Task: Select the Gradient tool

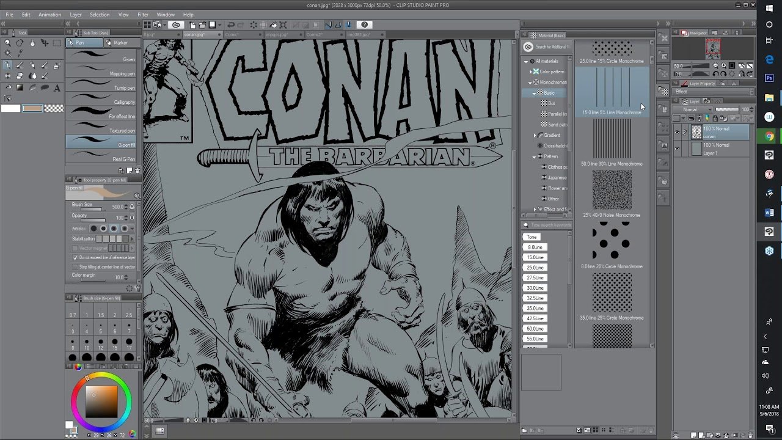Action: [20, 87]
